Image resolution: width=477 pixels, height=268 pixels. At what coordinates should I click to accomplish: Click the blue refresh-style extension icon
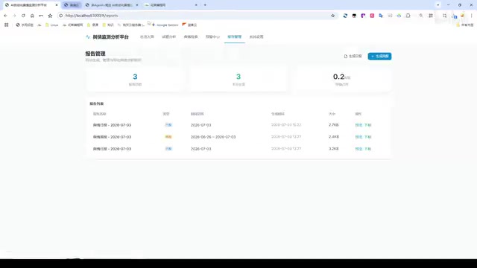point(345,16)
